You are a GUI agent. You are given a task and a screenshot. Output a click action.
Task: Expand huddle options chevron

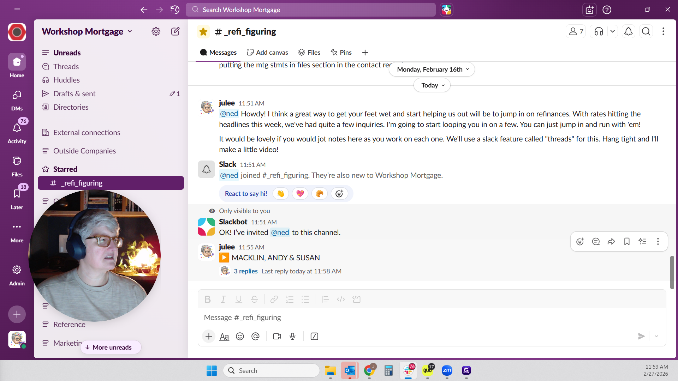click(613, 31)
